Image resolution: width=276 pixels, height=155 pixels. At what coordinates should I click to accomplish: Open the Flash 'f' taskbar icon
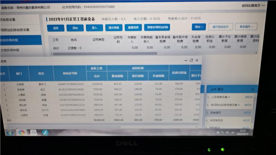coord(45,133)
